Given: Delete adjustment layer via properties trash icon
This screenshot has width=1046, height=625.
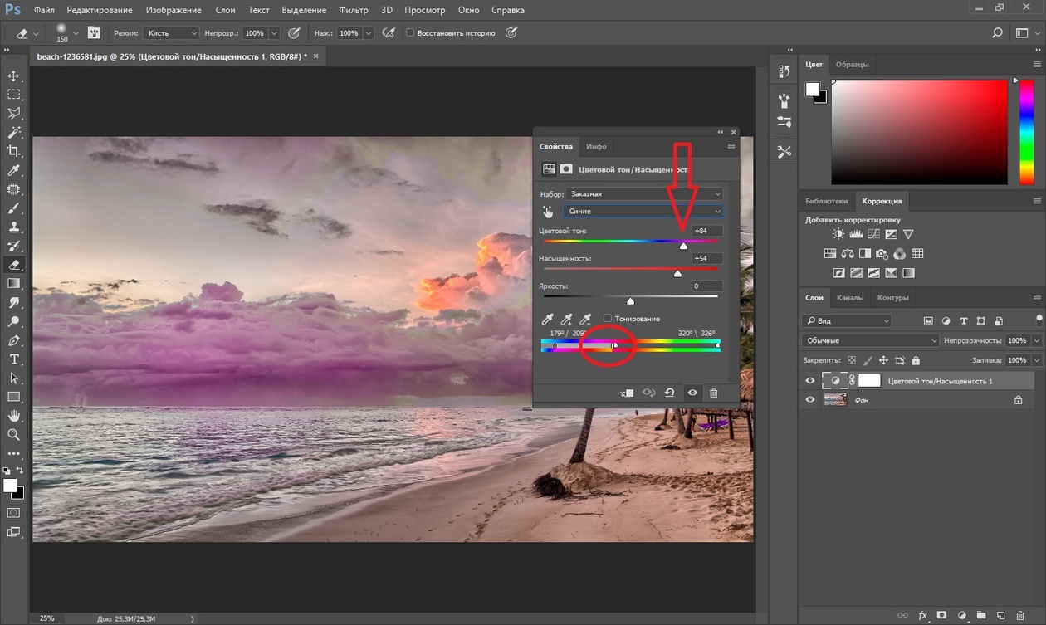Looking at the screenshot, I should pos(713,393).
